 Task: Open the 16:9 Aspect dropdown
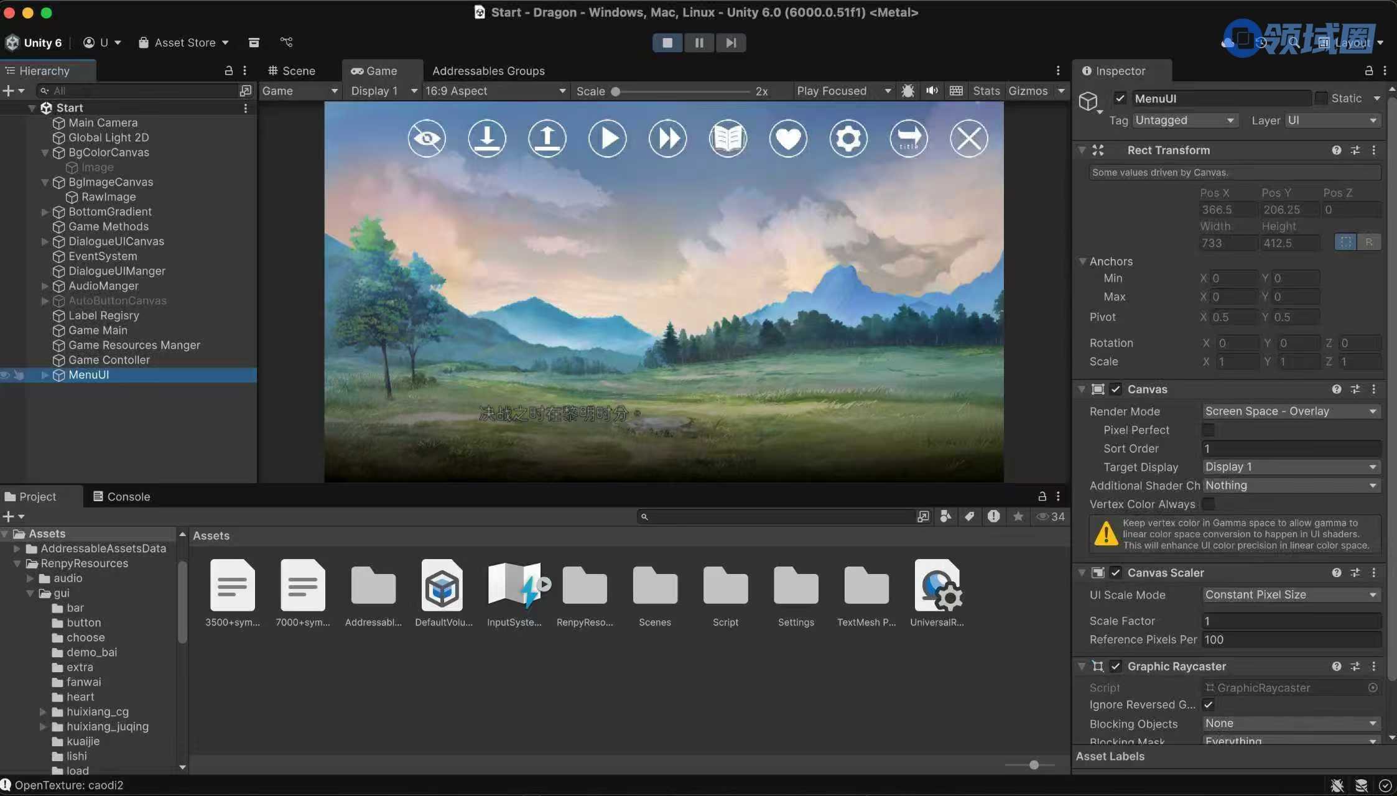coord(495,91)
